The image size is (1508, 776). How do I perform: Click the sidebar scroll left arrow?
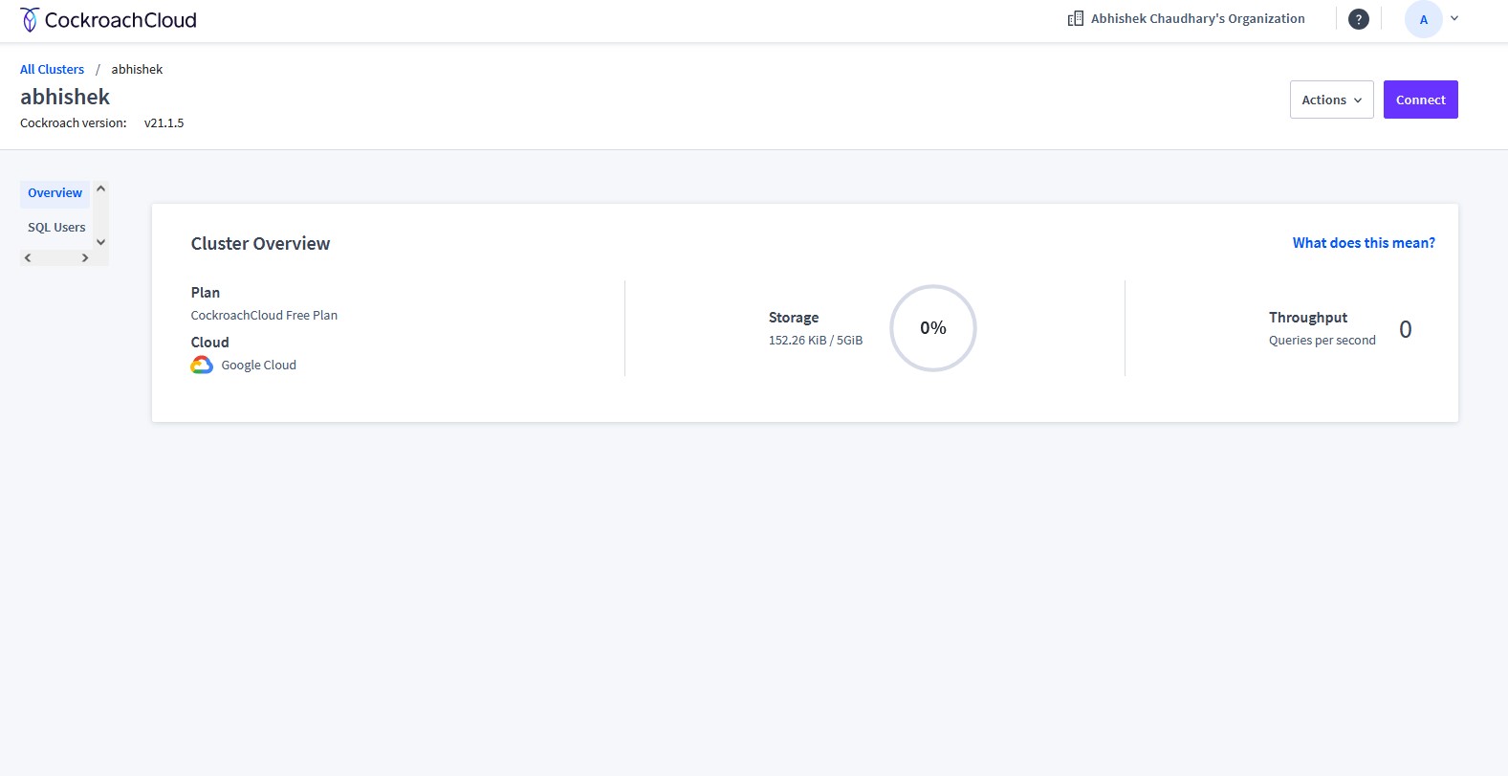coord(28,257)
